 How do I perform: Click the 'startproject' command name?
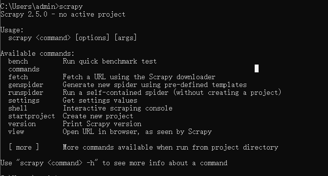(32, 116)
